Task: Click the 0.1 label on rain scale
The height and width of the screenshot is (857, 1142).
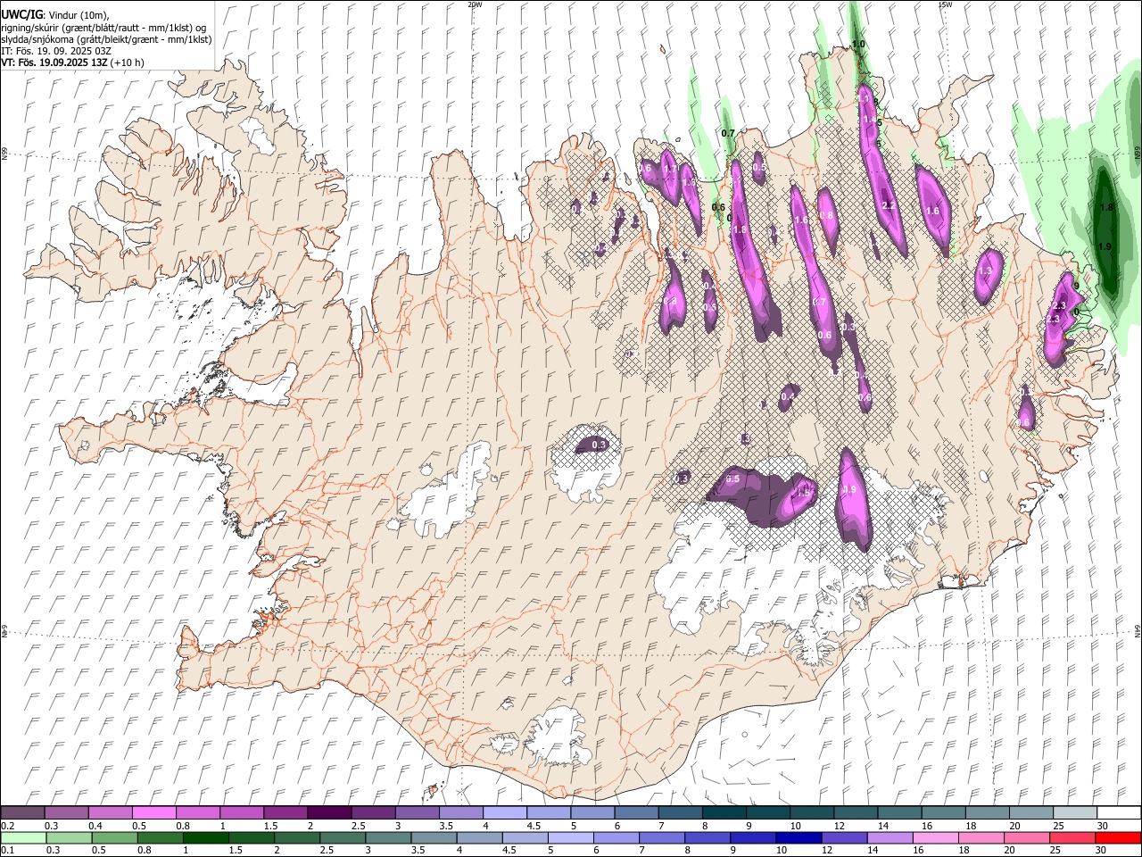Action: 7,851
